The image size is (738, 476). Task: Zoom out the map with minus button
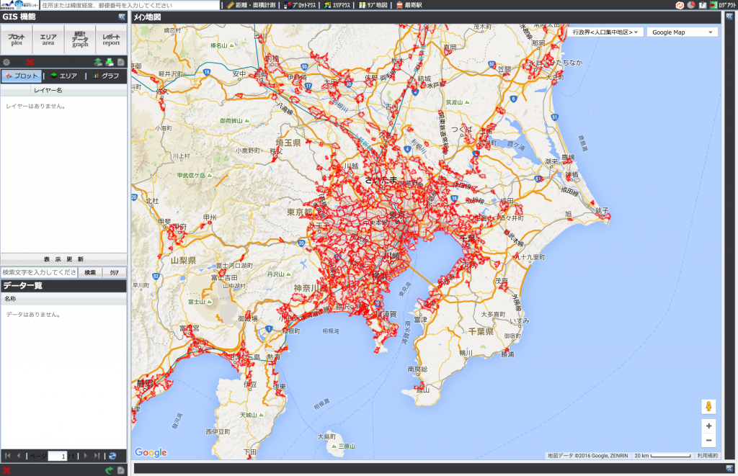pos(708,440)
